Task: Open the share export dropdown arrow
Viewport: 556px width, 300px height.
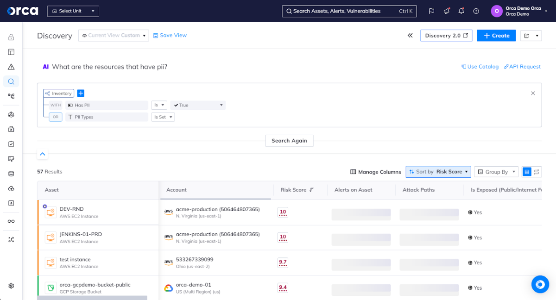Action: click(537, 36)
